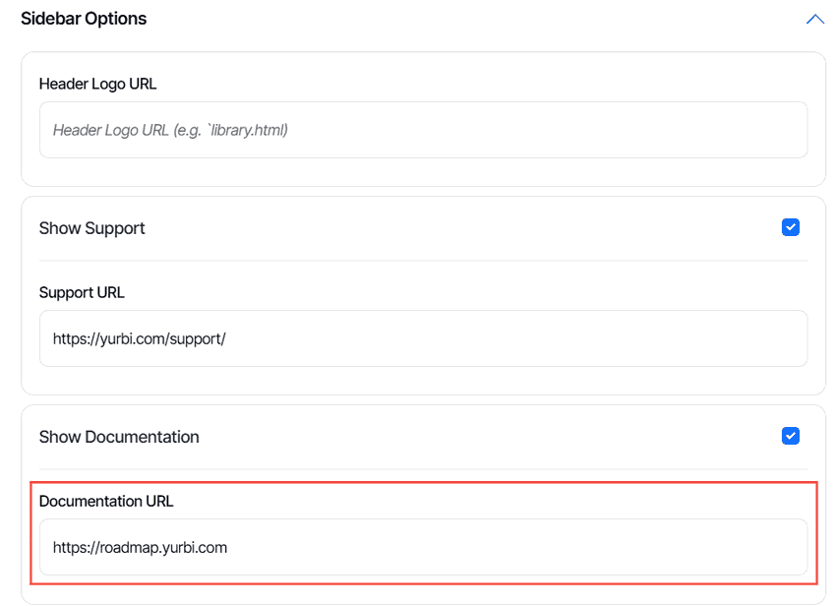This screenshot has height=606, width=836.
Task: Click divider line below Show Support
Action: point(423,261)
